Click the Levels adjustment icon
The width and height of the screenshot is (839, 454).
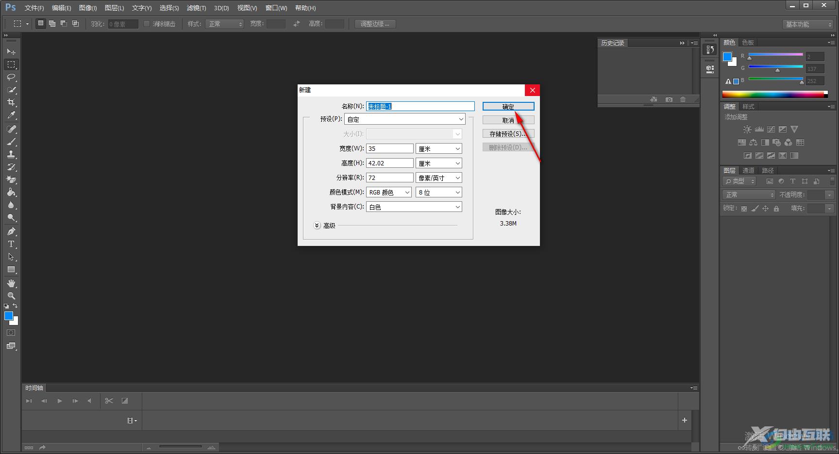coord(759,130)
